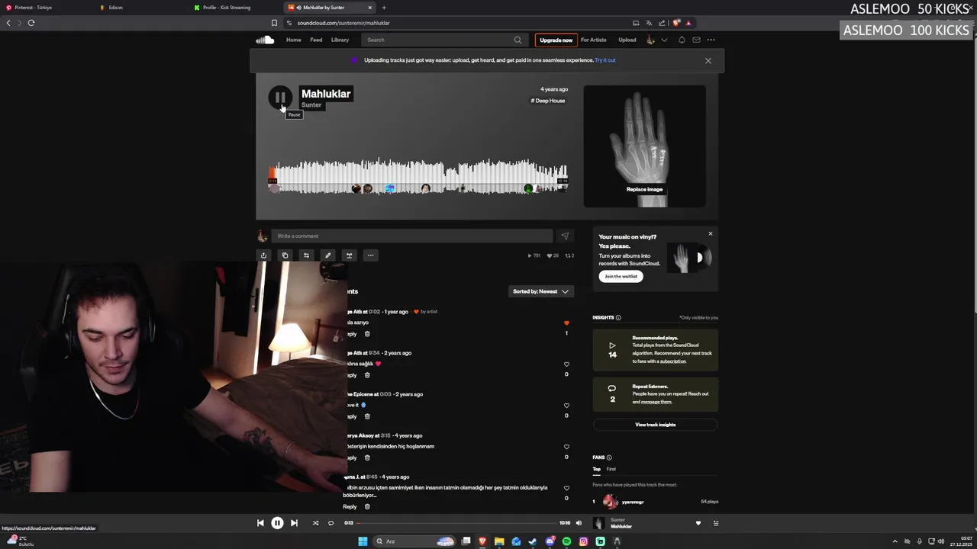The image size is (977, 549).
Task: Click Replace image on the artwork
Action: [645, 189]
